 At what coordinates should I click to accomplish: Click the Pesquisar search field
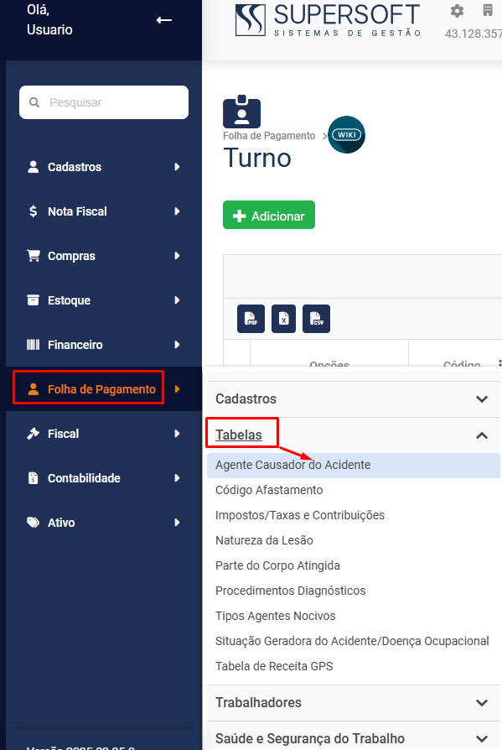pos(104,102)
